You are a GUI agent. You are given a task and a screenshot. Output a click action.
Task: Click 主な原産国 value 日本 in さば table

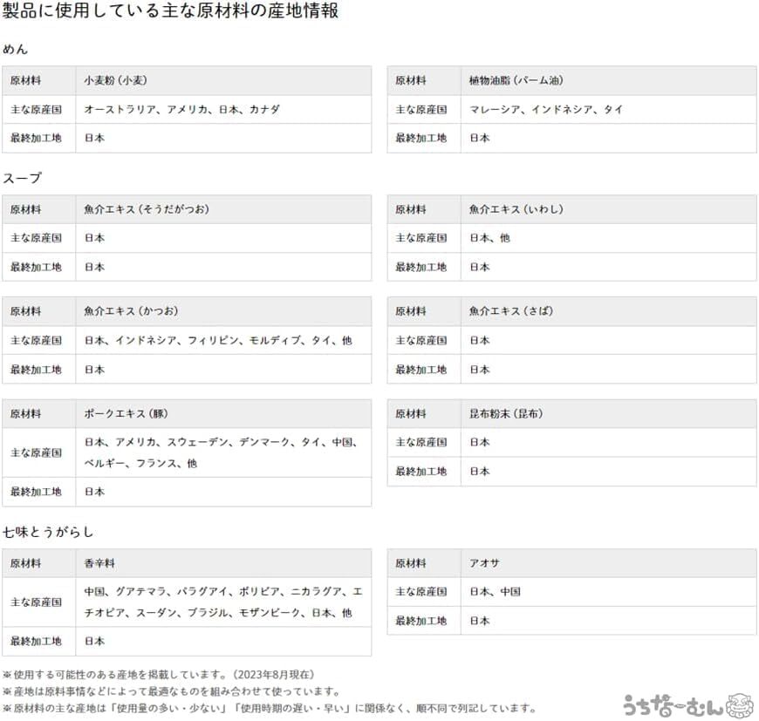(480, 340)
